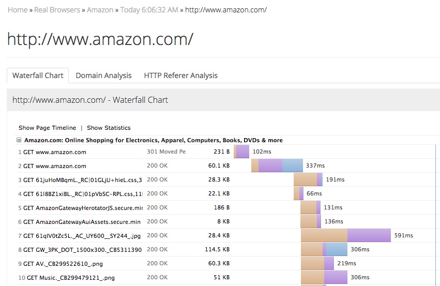
Task: Click the 337ms waterfall bar of request 2
Action: click(277, 166)
